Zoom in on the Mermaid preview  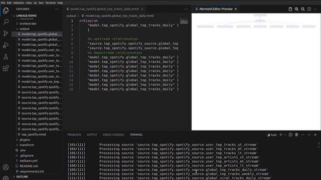coord(296,9)
